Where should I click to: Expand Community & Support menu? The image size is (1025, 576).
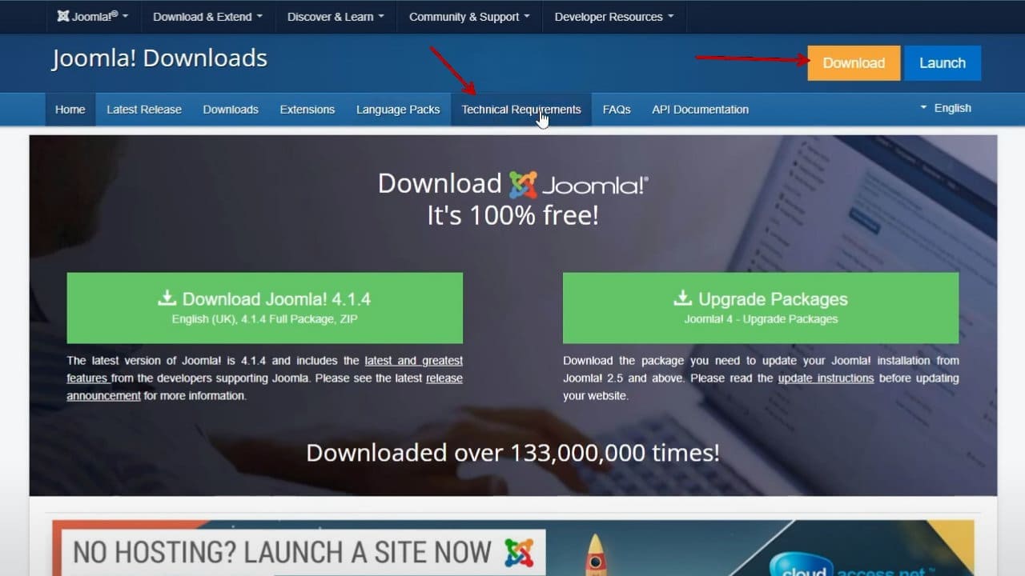coord(469,17)
